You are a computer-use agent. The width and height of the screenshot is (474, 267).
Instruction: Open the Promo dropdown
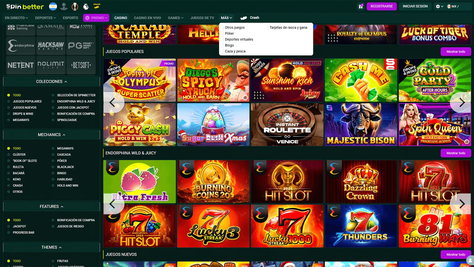96,18
